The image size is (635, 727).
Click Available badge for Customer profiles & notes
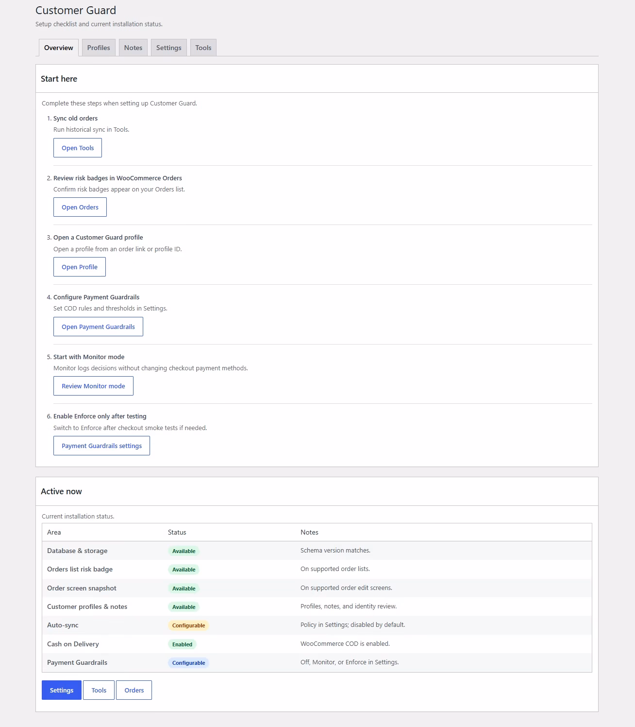(x=184, y=607)
